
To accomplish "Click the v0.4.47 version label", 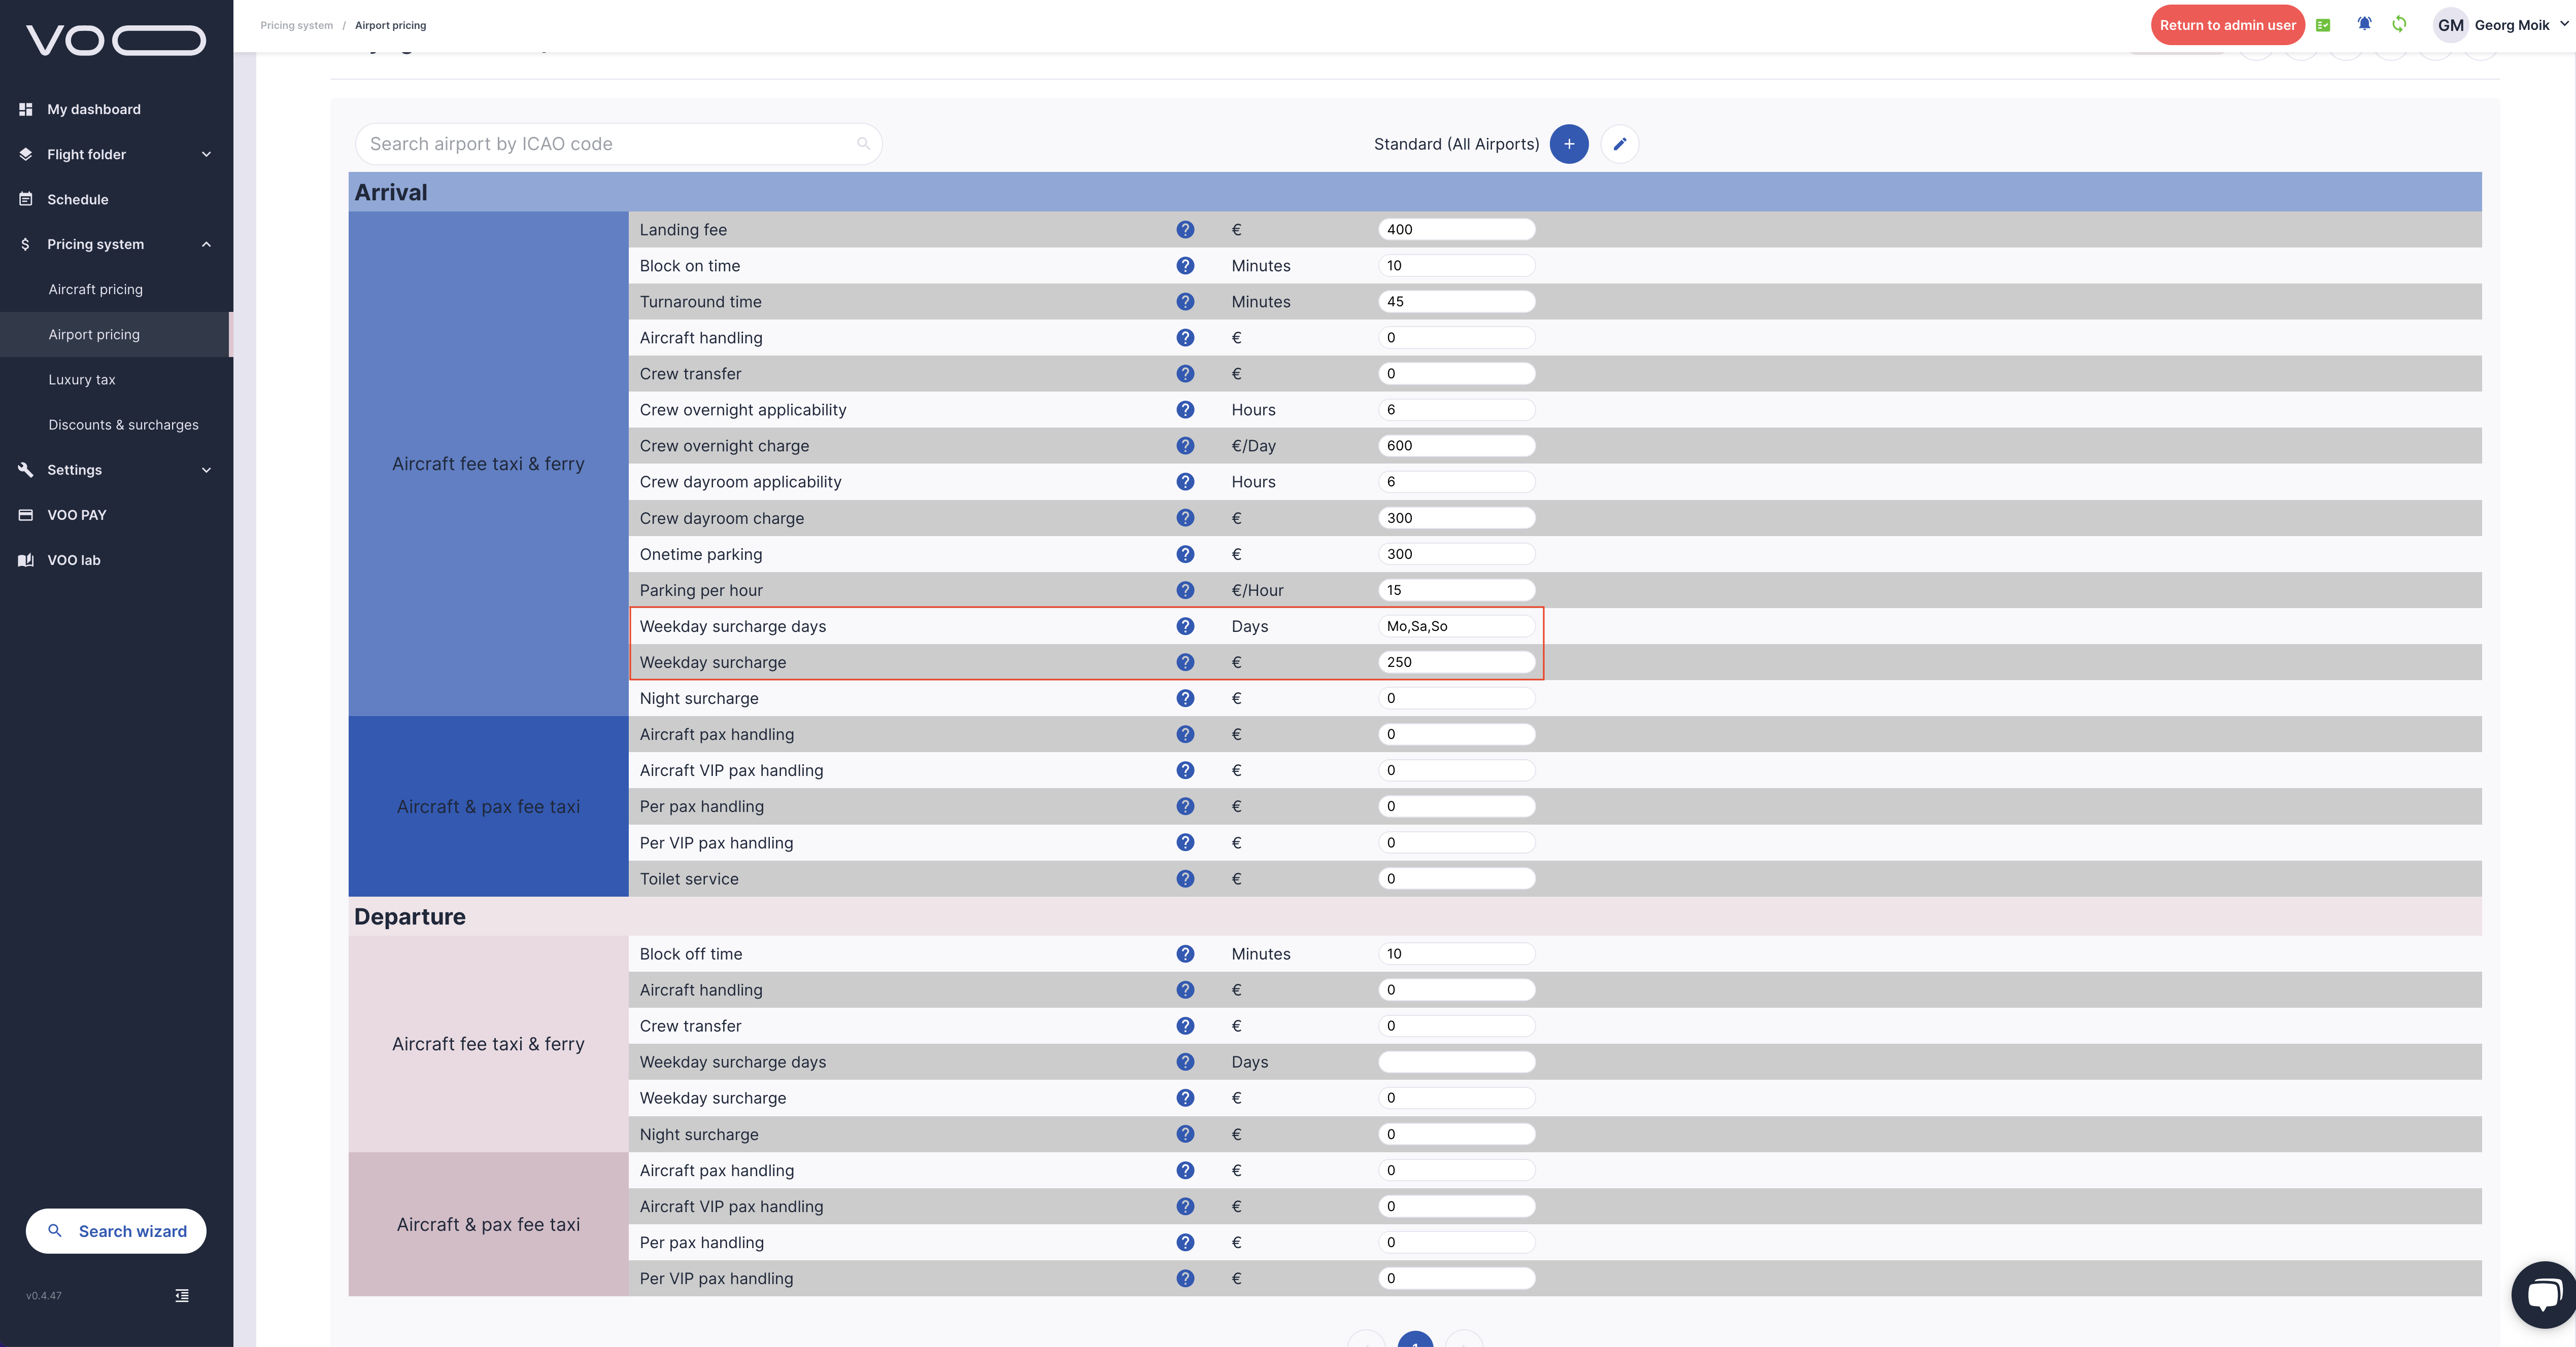I will point(44,1295).
